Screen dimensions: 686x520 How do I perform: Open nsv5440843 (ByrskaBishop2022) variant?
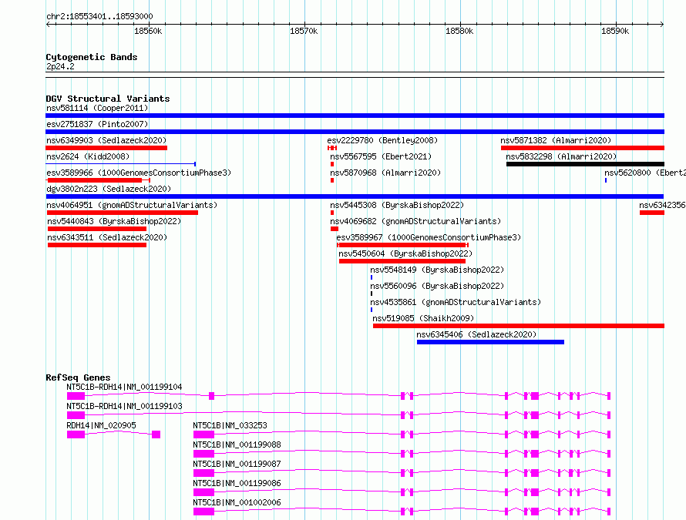pos(114,221)
